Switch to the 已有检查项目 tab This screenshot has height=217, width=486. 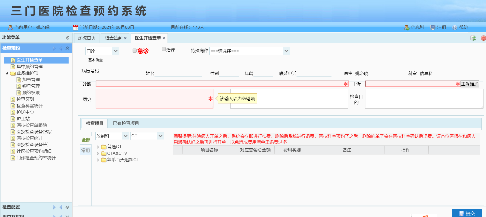click(126, 123)
